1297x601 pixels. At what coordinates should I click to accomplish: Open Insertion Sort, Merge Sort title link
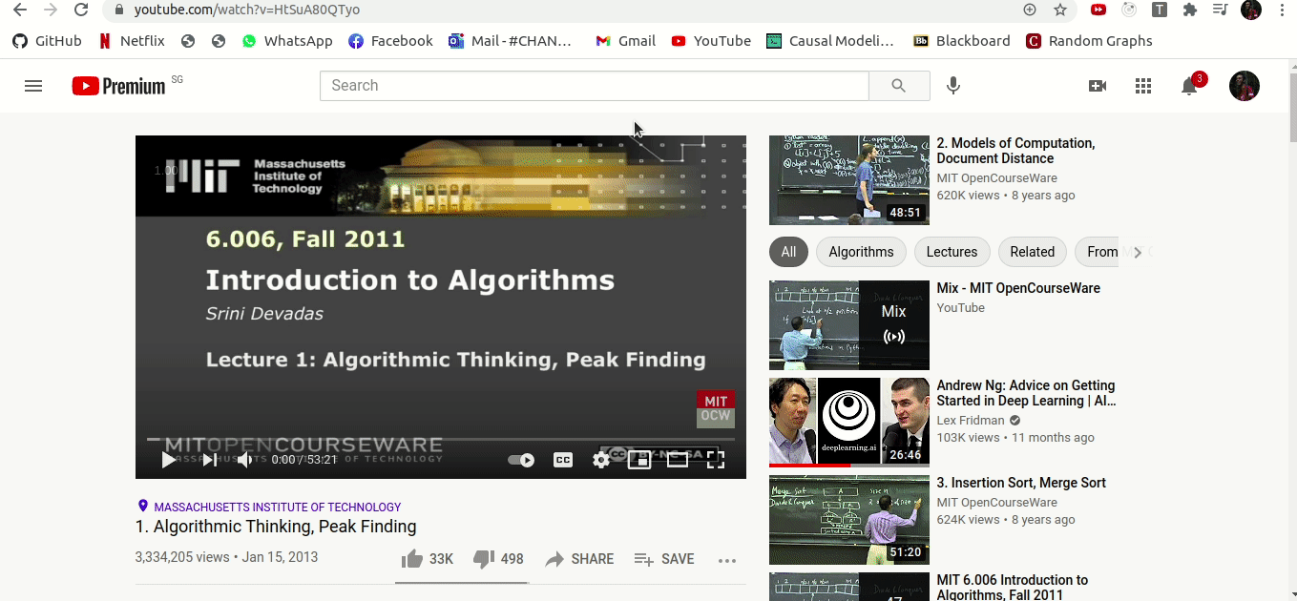coord(1021,483)
